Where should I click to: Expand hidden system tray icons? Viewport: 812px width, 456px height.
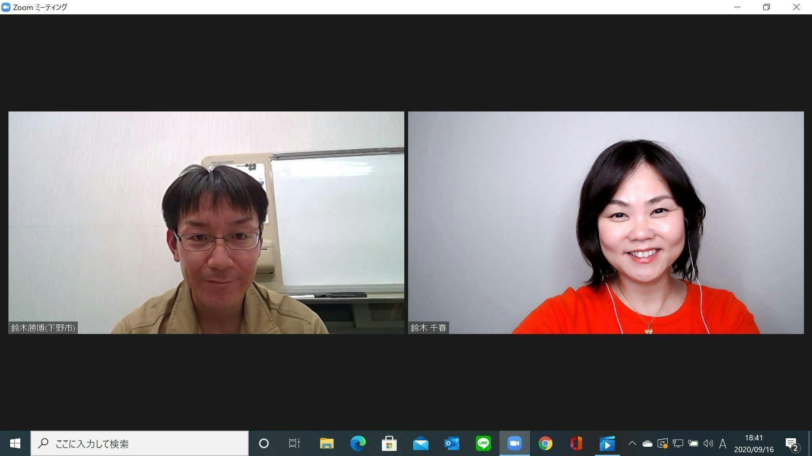coord(632,443)
